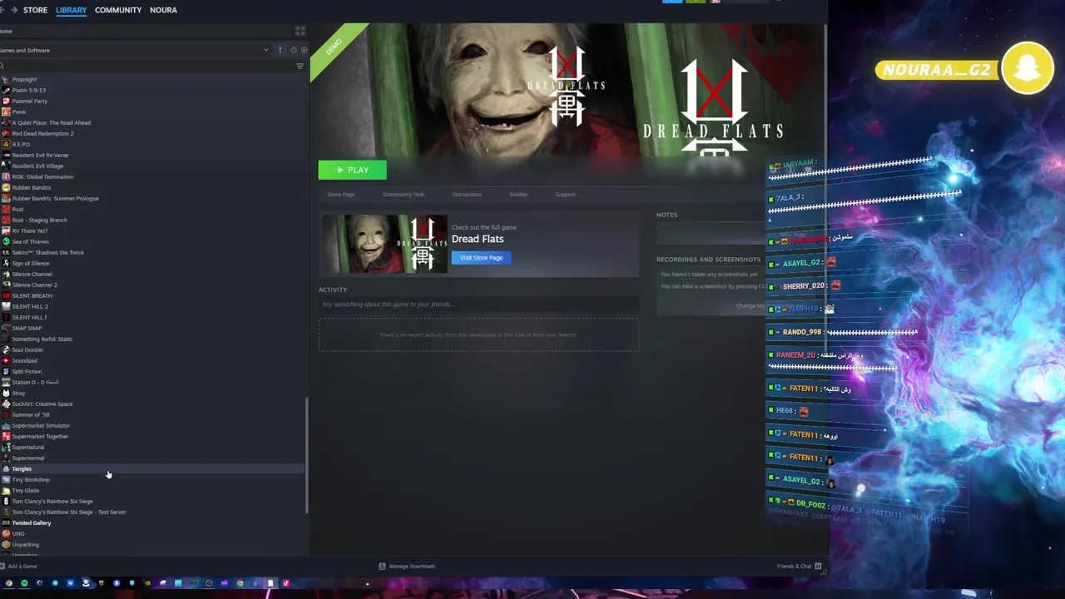Select 'SILENT HILL 2' in the list

coord(30,306)
